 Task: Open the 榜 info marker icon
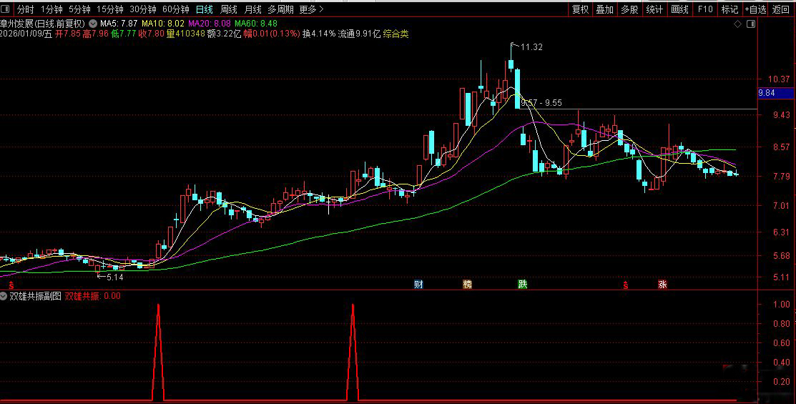click(x=467, y=284)
